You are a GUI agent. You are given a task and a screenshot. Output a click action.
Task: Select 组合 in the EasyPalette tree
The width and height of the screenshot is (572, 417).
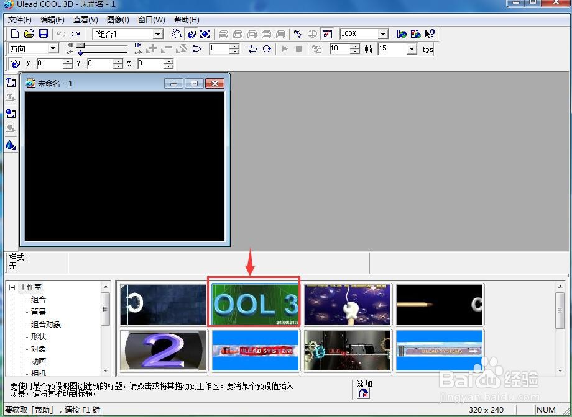point(39,300)
